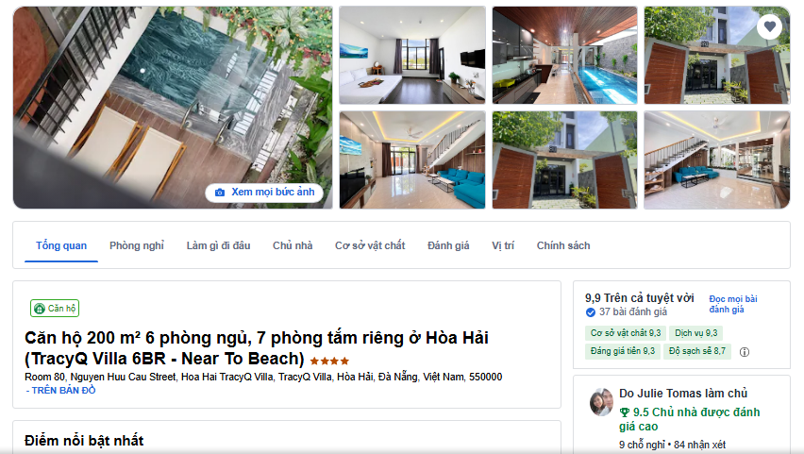Go to the Cơ sở vật chất tab
Viewport: 804px width, 454px height.
[370, 245]
